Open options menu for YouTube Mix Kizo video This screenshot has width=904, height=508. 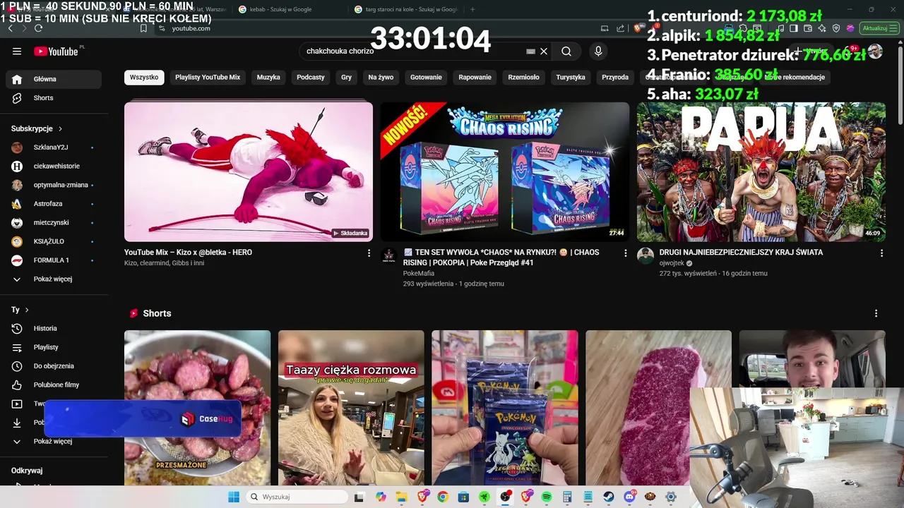[x=369, y=253]
